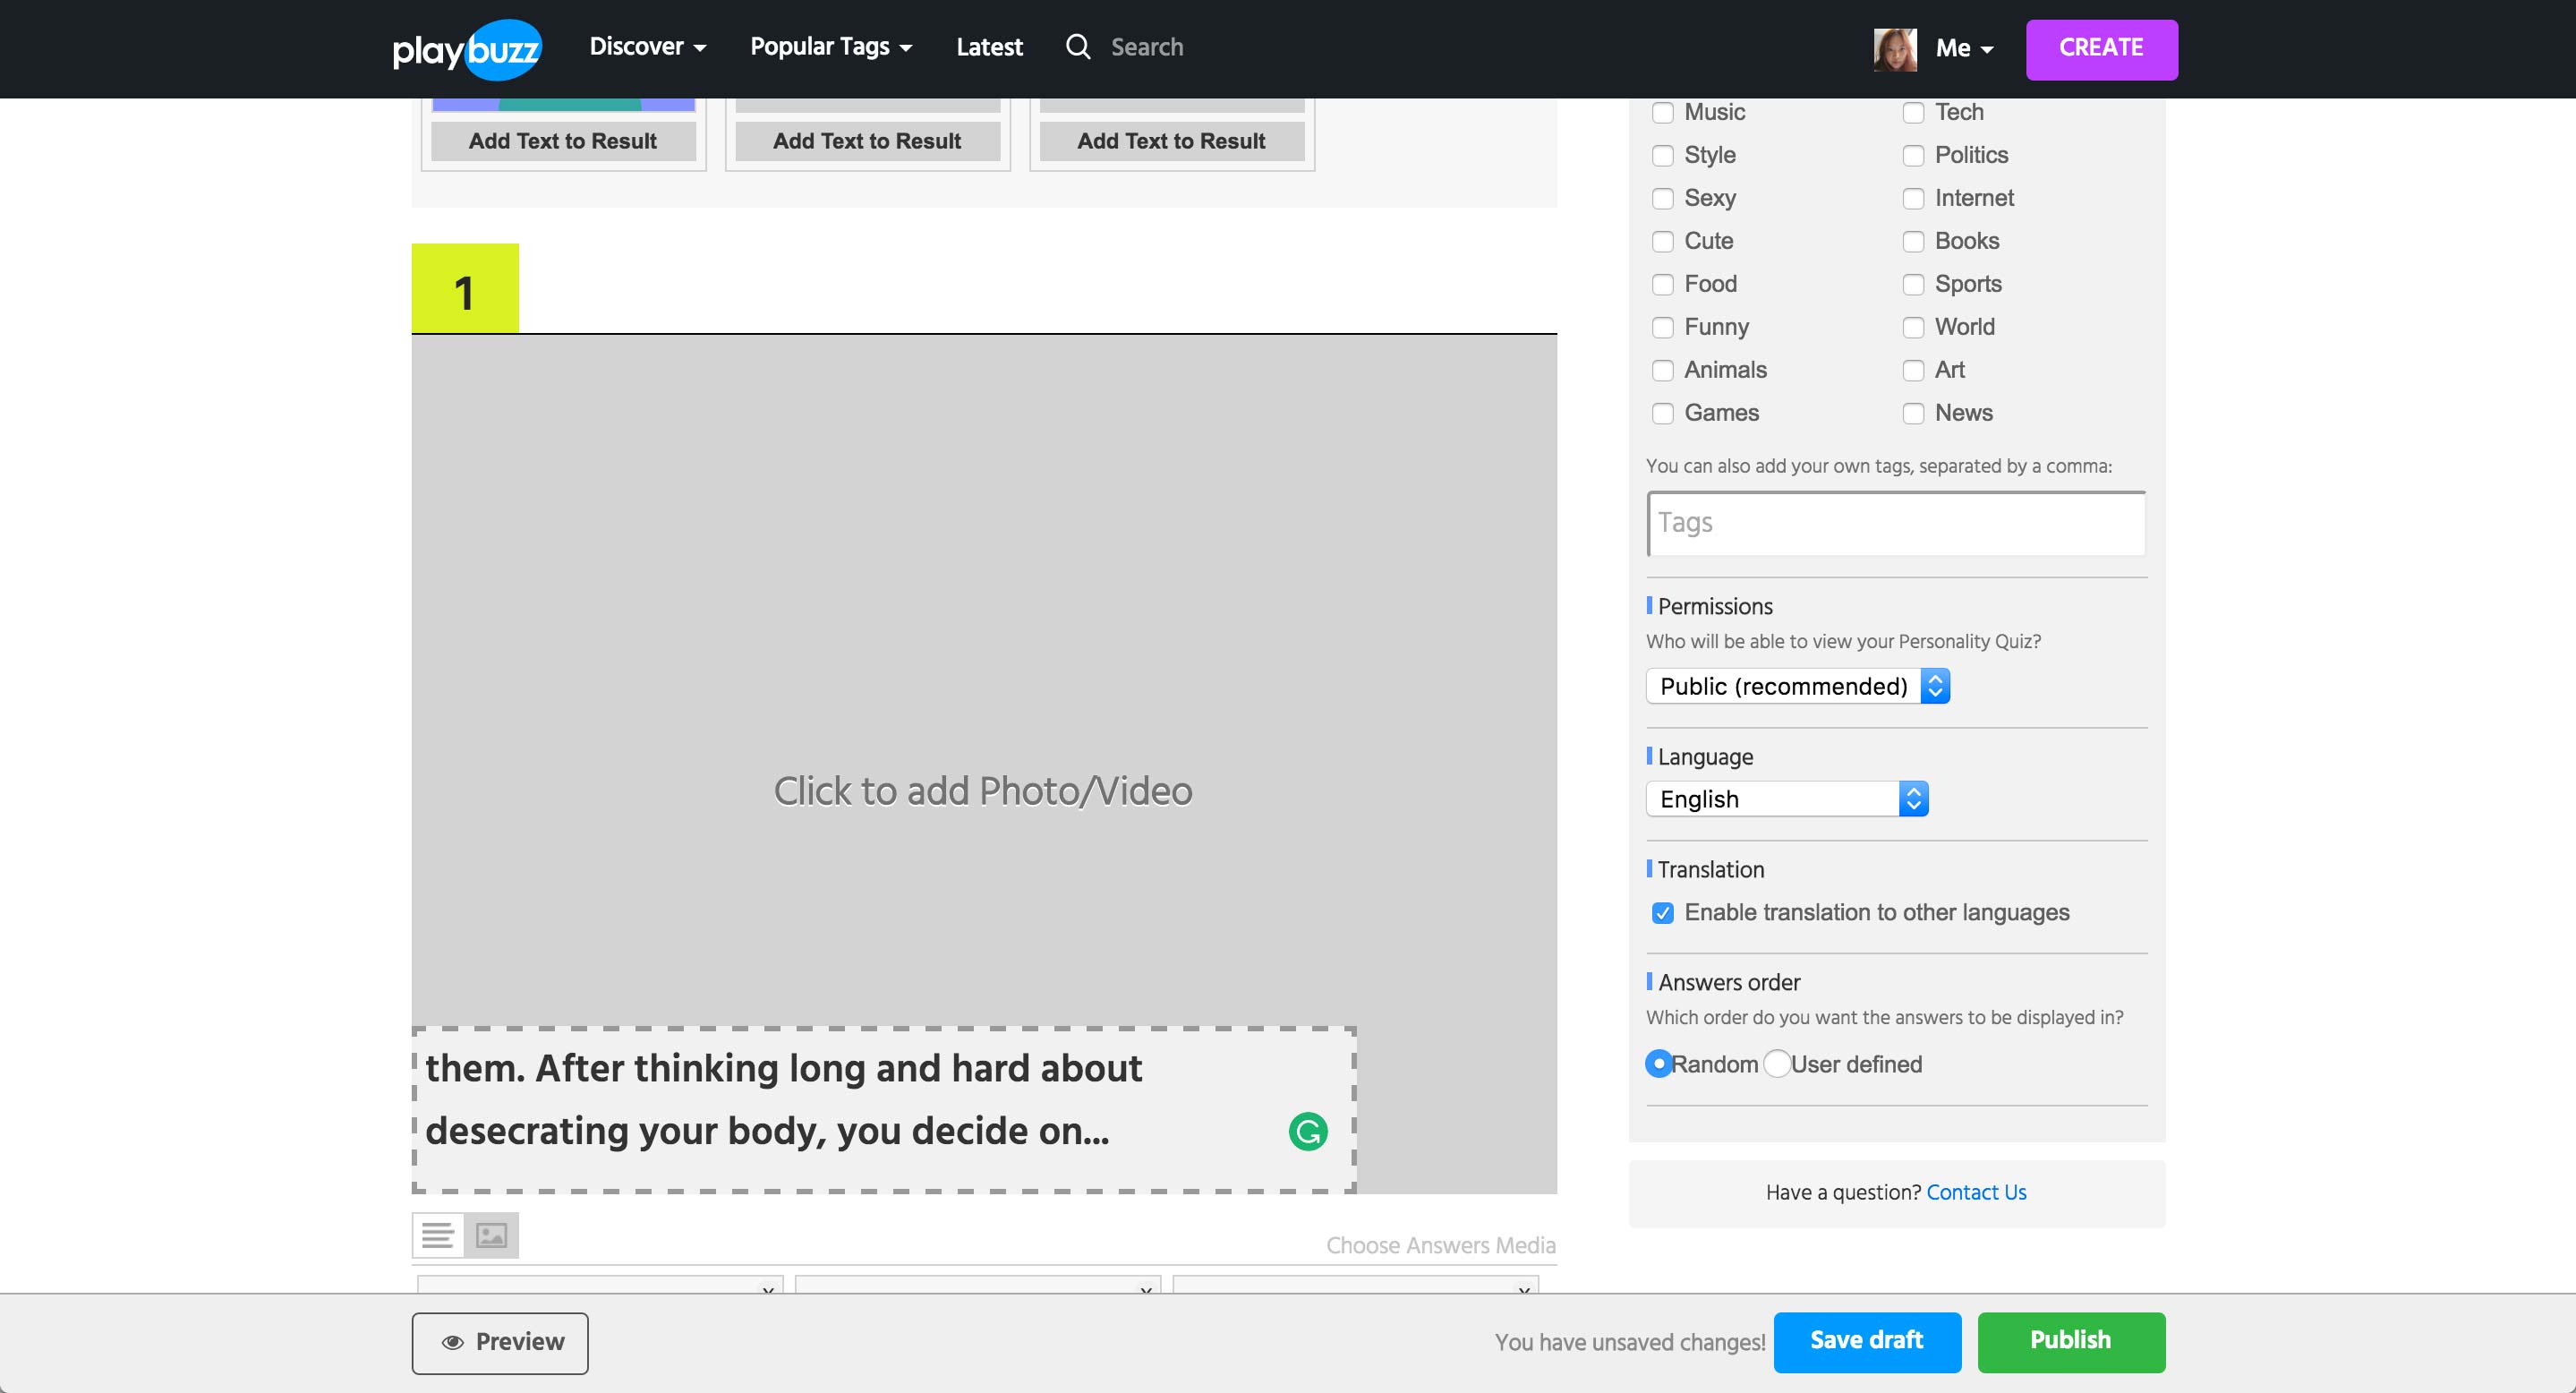Open the Language dropdown
2576x1393 pixels.
1786,799
